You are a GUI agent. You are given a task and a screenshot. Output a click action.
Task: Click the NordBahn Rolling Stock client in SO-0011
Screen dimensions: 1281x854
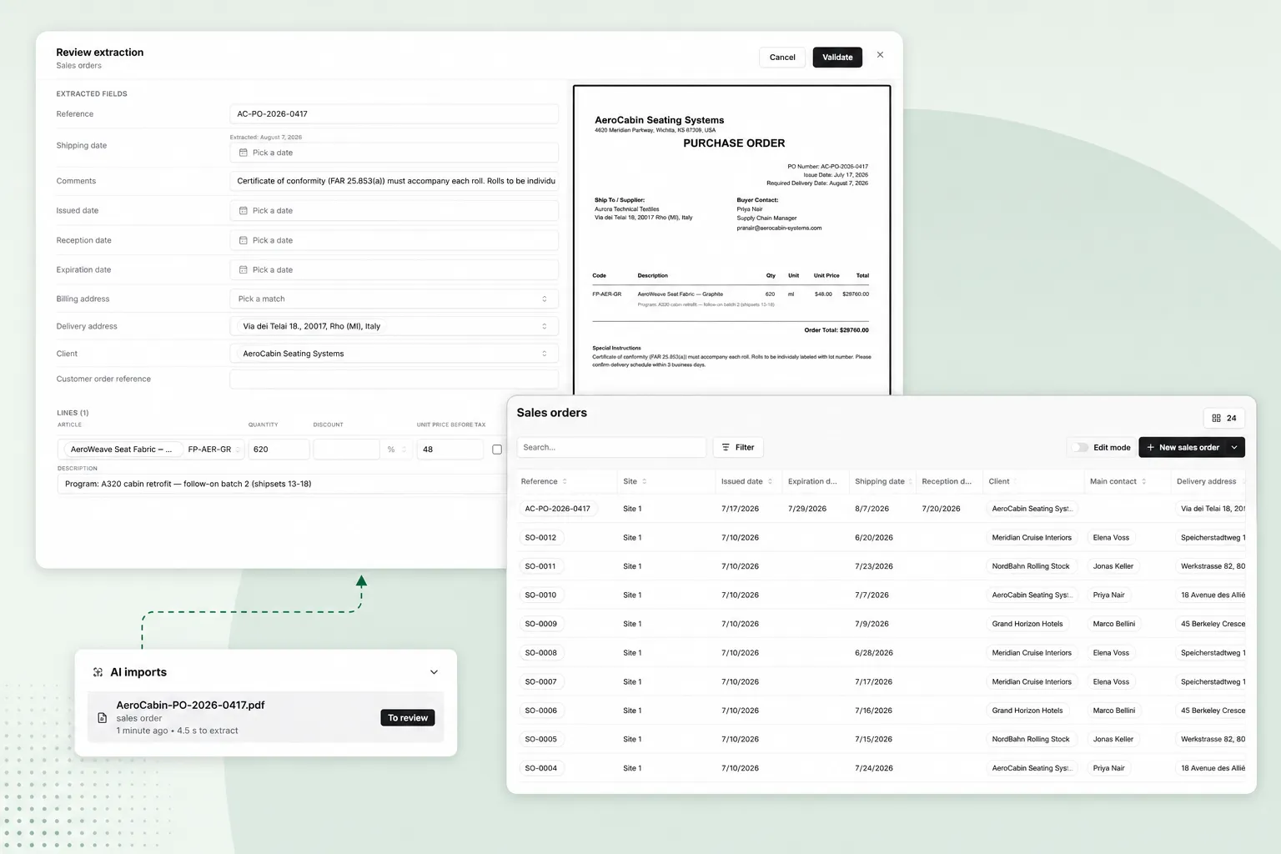(x=1031, y=566)
